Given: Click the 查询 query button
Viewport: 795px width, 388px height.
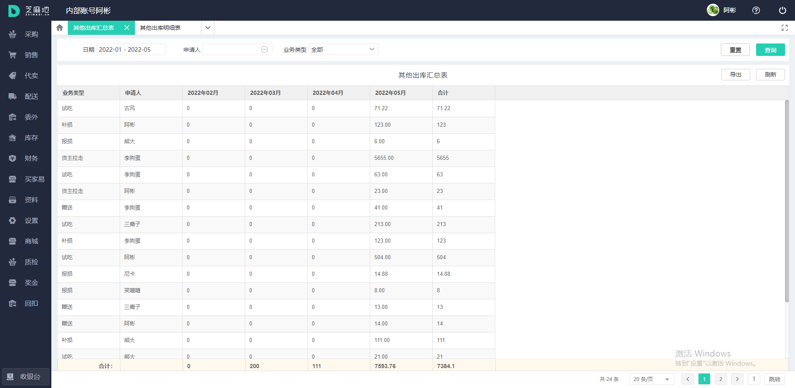Looking at the screenshot, I should [x=771, y=50].
